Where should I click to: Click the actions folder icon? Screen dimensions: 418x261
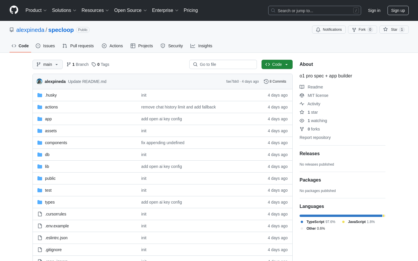40,107
